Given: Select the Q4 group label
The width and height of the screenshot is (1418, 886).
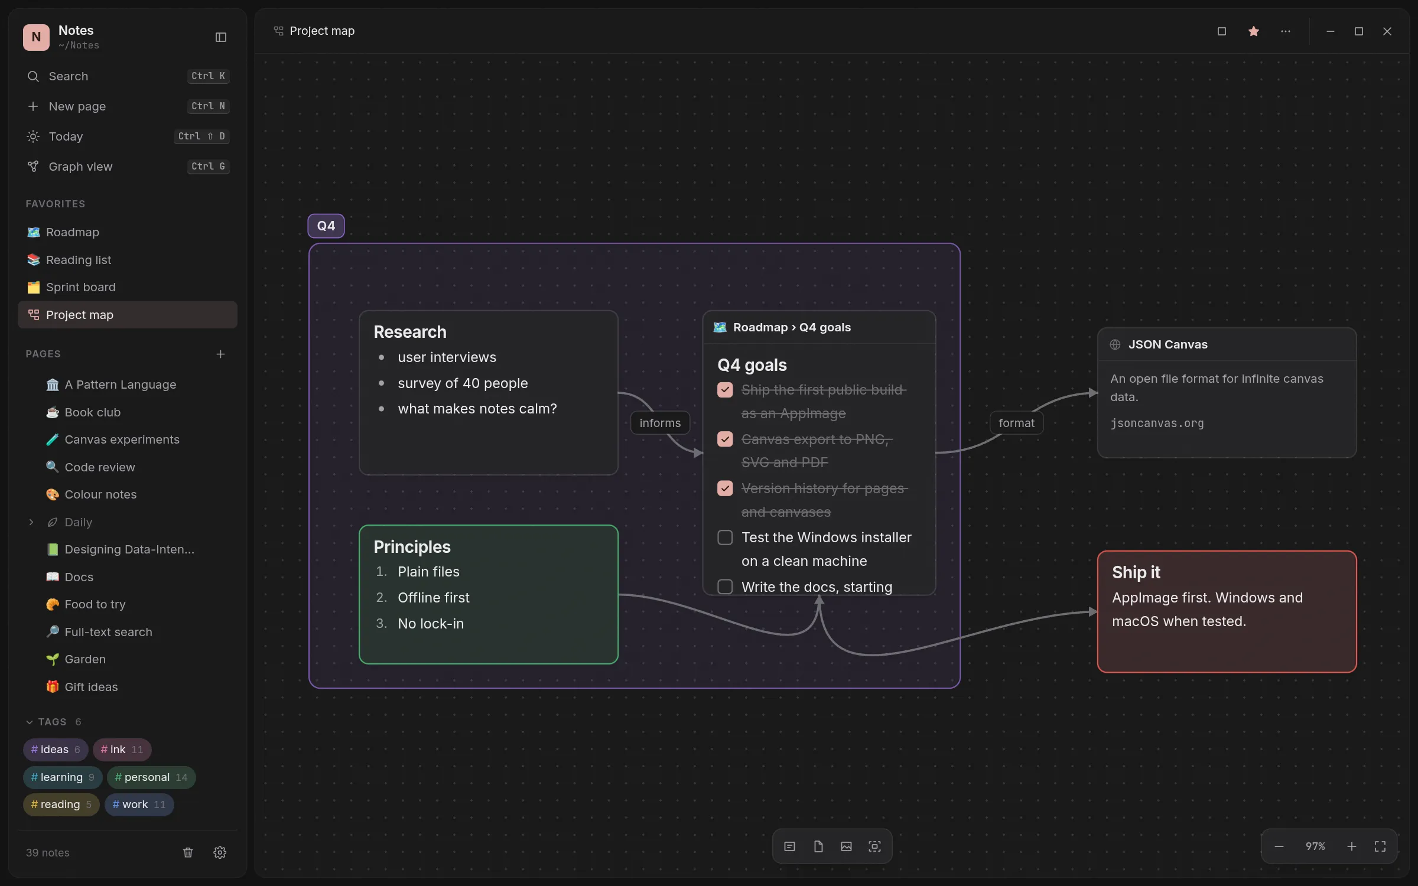Looking at the screenshot, I should click(x=326, y=226).
